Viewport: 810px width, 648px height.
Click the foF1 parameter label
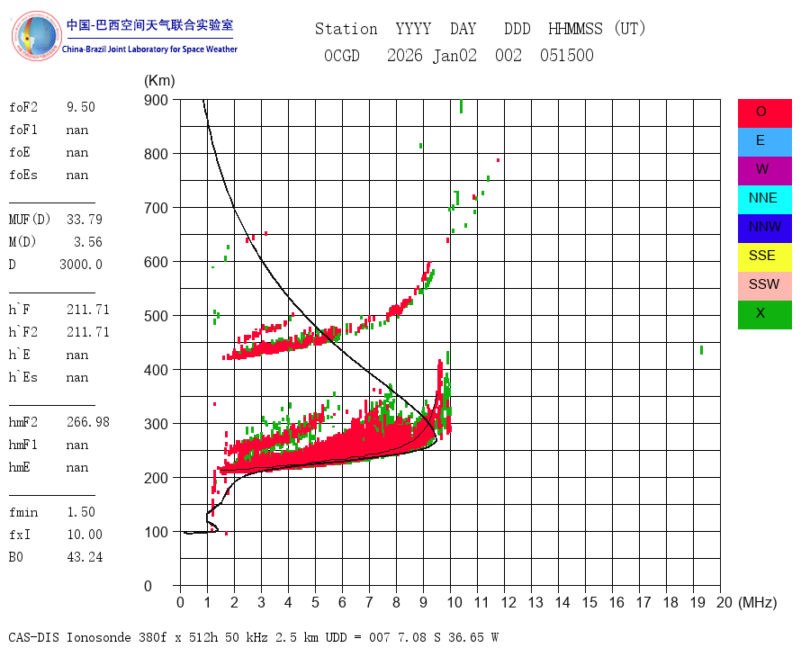23,130
